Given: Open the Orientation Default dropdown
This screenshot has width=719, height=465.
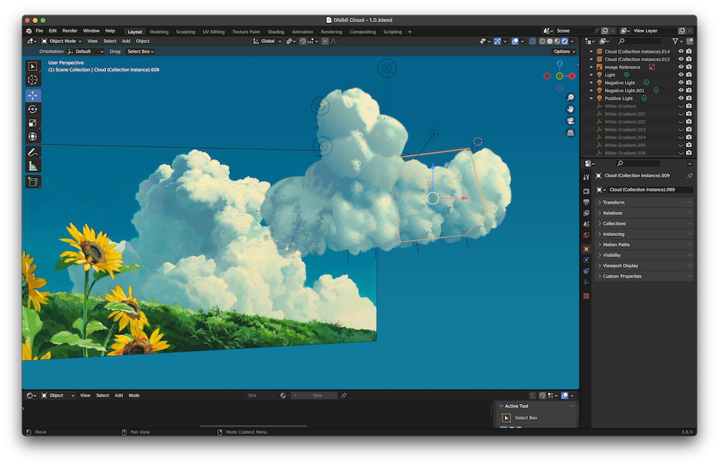Looking at the screenshot, I should [86, 52].
